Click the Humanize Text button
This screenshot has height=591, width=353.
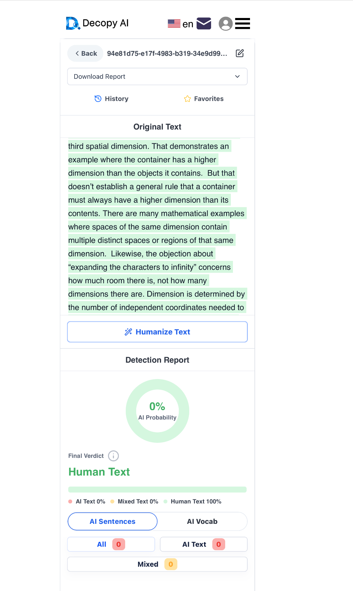(x=157, y=332)
